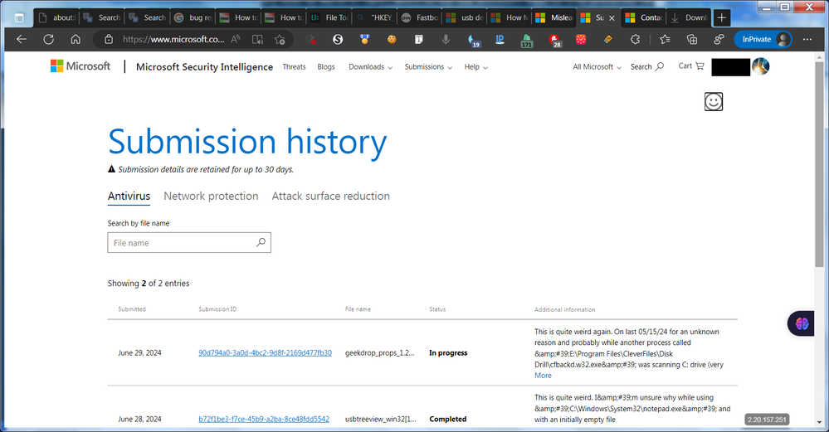Click the geekdrop_props file name cell
829x432 pixels.
pos(379,352)
